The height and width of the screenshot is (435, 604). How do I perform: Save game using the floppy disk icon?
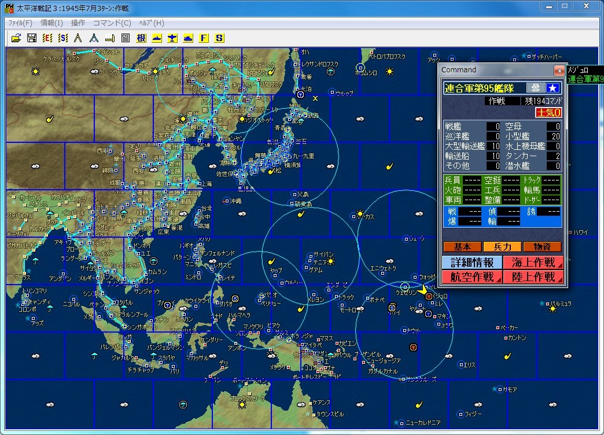coord(32,38)
